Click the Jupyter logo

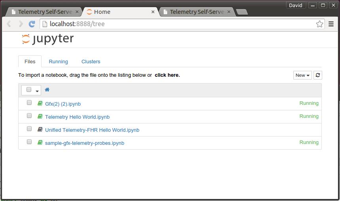(x=48, y=39)
